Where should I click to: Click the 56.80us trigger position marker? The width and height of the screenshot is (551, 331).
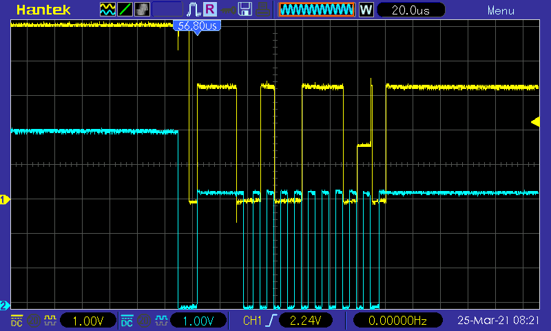click(197, 27)
